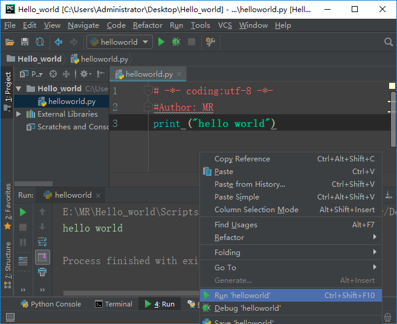Image resolution: width=397 pixels, height=324 pixels.
Task: Open the Refactor menu in menu bar
Action: point(147,25)
